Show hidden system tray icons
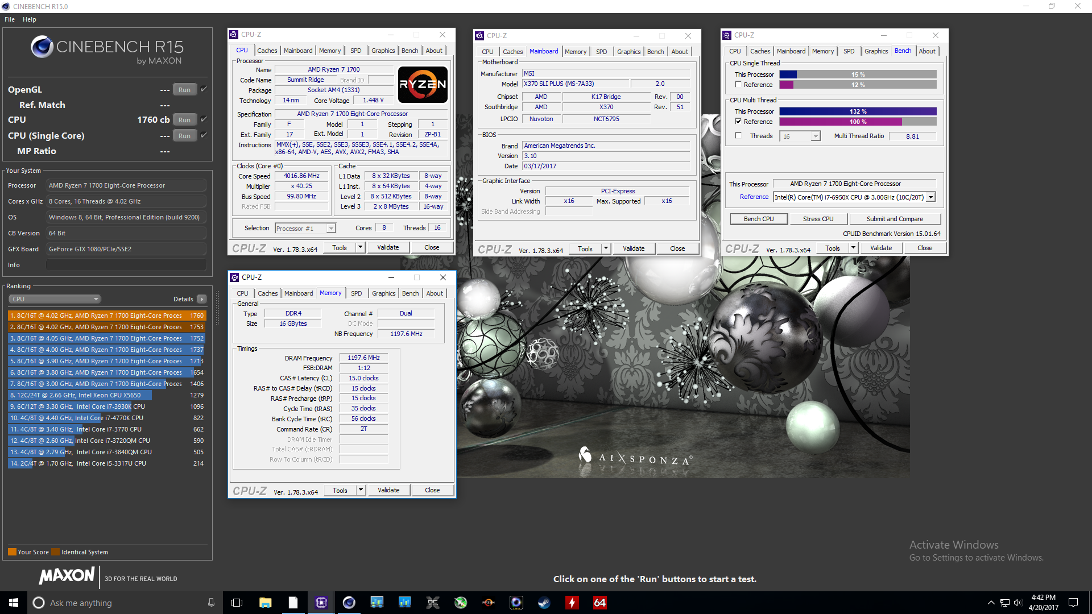Image resolution: width=1092 pixels, height=614 pixels. pos(991,603)
